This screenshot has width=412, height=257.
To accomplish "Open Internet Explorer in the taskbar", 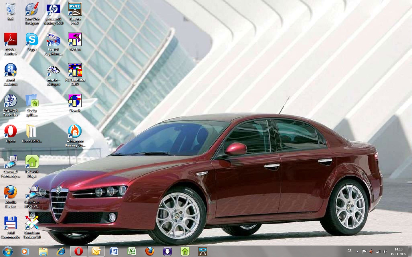I will click(61, 251).
